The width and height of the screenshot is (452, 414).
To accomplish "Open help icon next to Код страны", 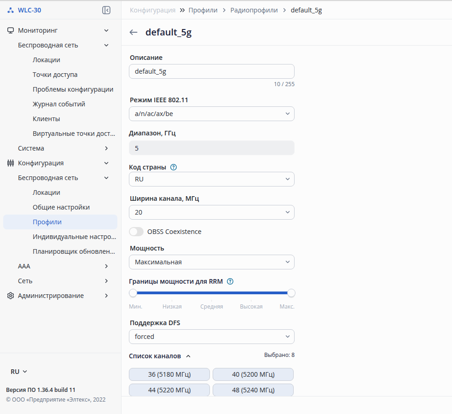I will click(174, 167).
